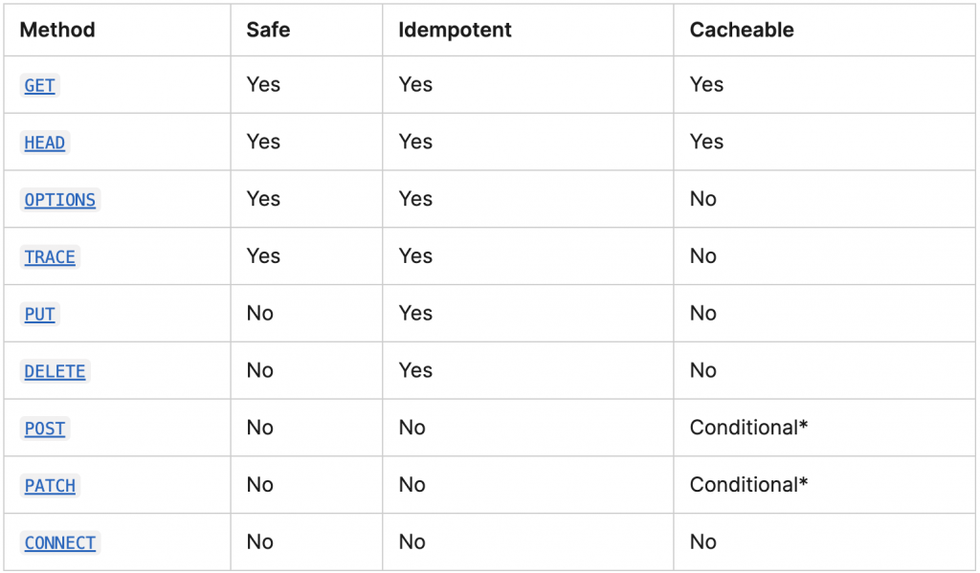Click the Conditional* cell in PATCH row

pyautogui.click(x=748, y=485)
